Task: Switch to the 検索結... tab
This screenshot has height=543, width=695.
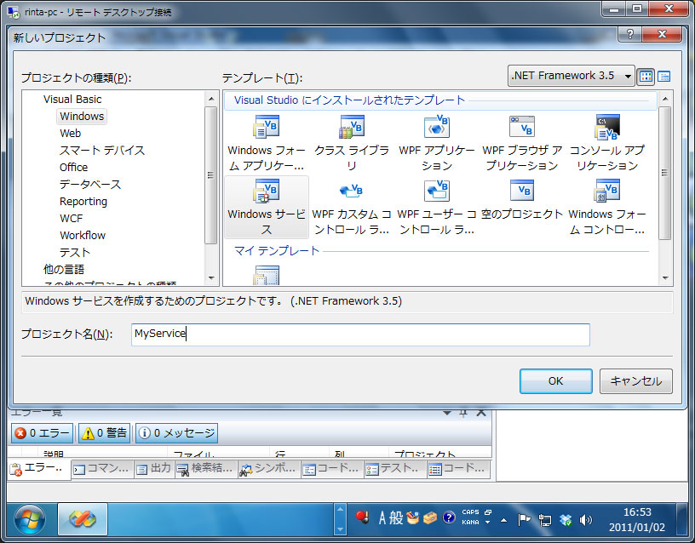Action: [x=205, y=469]
